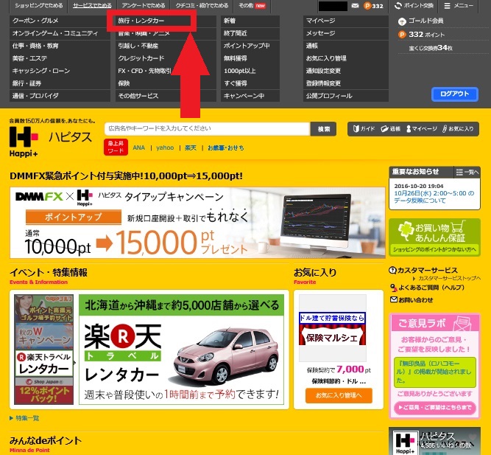491x455 pixels.
Task: Select 銀行・証券 category
Action: 60,83
